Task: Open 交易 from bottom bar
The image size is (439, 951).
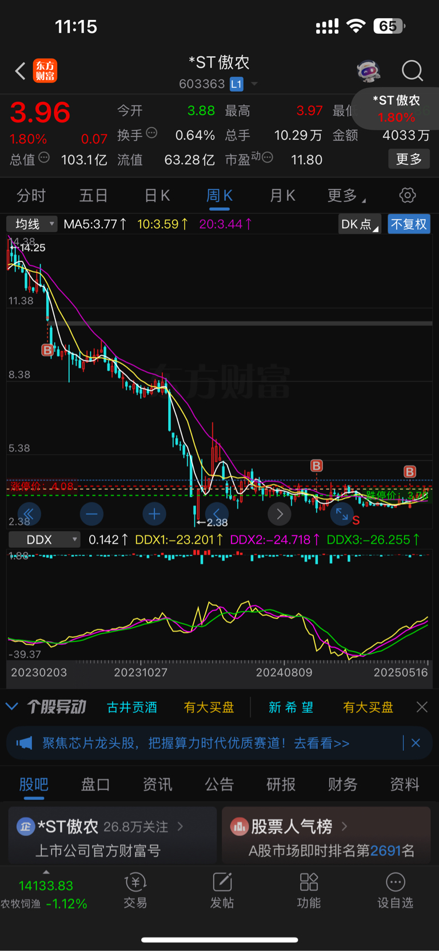Action: tap(135, 890)
